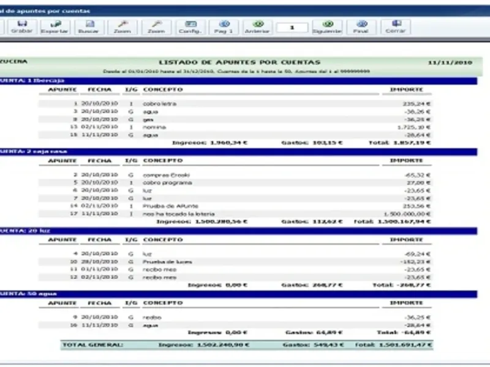Screen dimensions: 490x367
Task: Go to previous page with Anterior
Action: tap(257, 27)
